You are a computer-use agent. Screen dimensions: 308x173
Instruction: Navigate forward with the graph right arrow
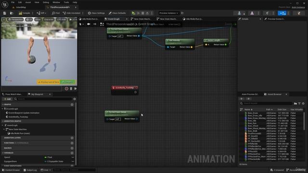pos(95,24)
